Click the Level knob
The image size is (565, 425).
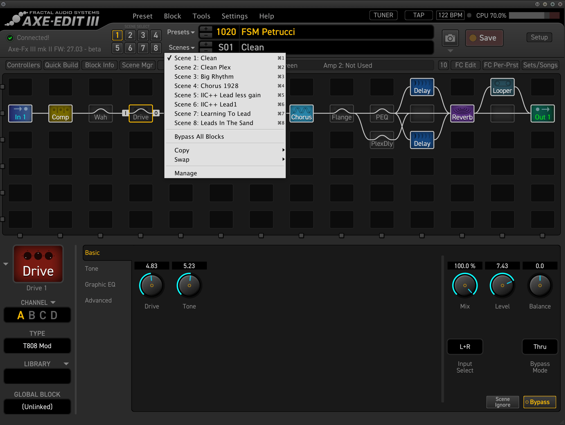502,285
